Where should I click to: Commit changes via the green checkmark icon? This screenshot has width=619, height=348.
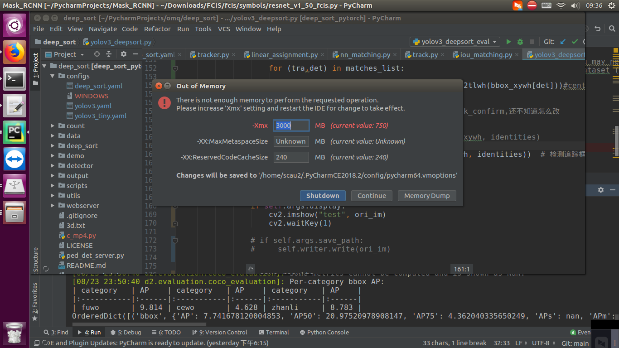point(575,41)
